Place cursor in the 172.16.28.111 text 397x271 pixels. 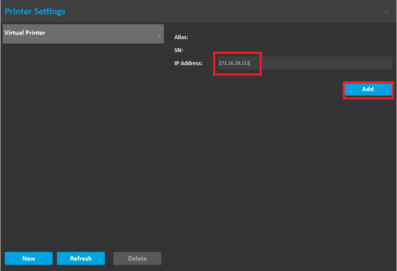(x=234, y=63)
